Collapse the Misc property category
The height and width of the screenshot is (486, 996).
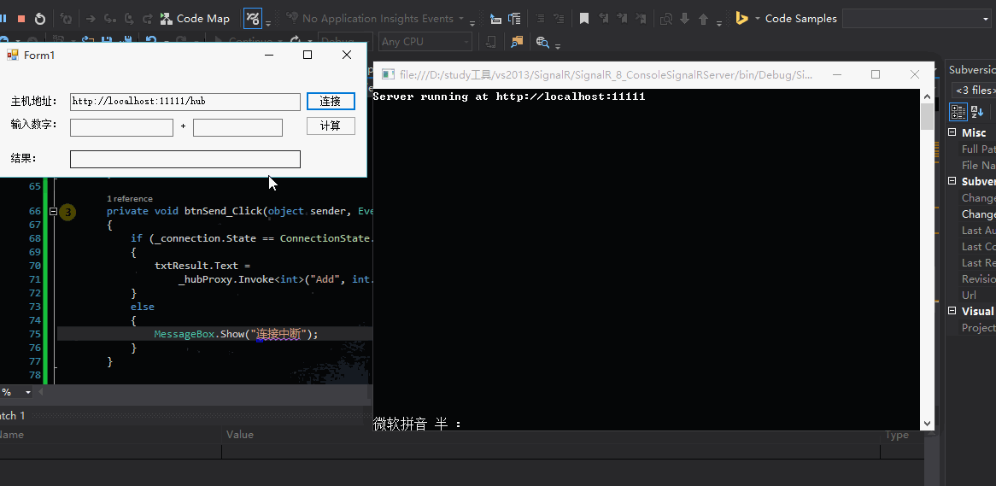coord(952,132)
